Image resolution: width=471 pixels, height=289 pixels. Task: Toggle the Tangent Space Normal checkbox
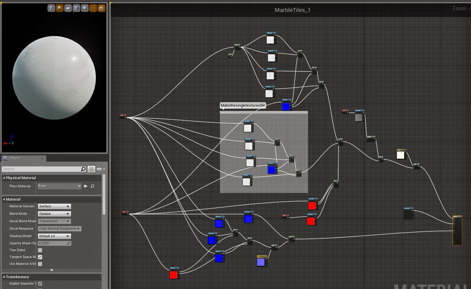[40, 257]
